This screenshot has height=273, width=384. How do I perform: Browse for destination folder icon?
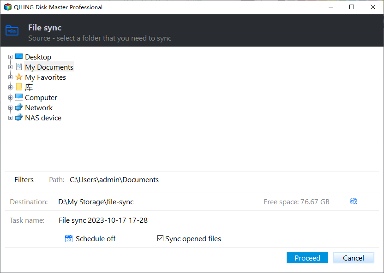click(x=354, y=202)
